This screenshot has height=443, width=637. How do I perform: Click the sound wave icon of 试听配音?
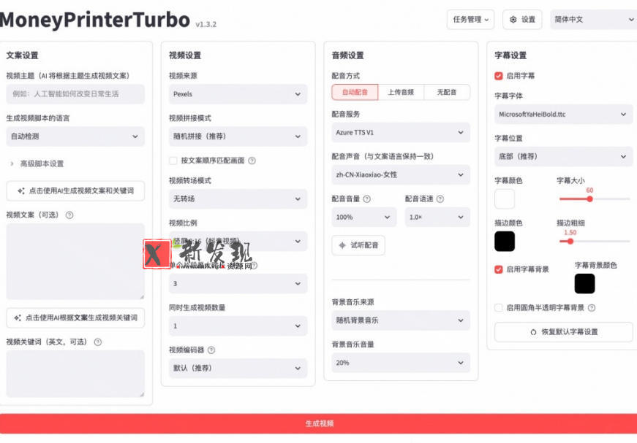(x=342, y=245)
